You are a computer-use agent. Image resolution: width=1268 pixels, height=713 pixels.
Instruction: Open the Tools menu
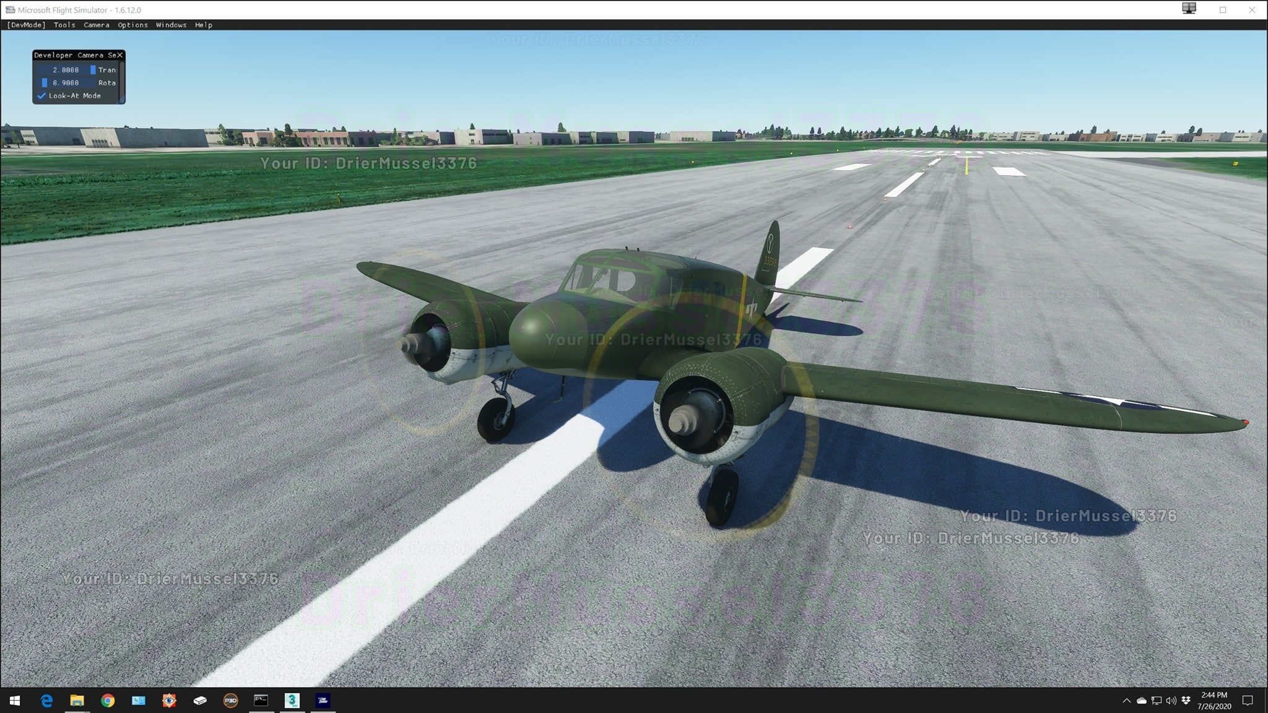coord(64,25)
